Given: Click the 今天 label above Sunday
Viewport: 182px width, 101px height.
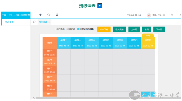Looking at the screenshot, I should pos(148,36).
